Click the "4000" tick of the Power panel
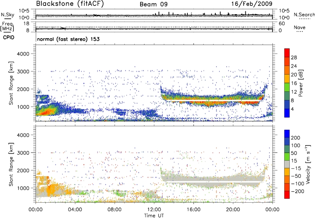This screenshot has width=315, height=218. point(23,54)
